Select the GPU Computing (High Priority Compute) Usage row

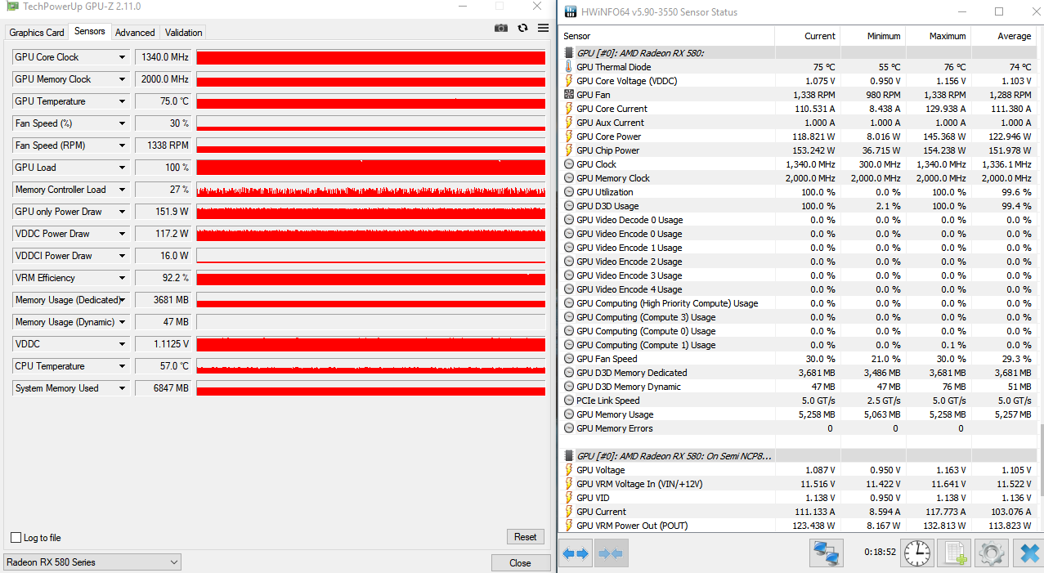[x=798, y=303]
